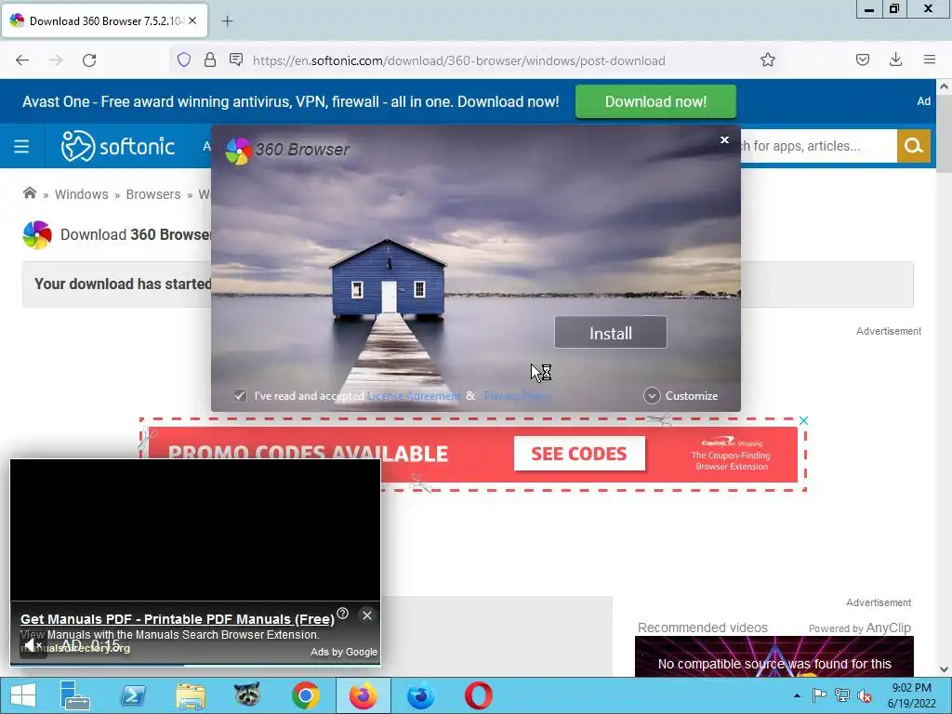Screen dimensions: 952x714
Task: Open the ad info question mark icon
Action: pyautogui.click(x=342, y=614)
